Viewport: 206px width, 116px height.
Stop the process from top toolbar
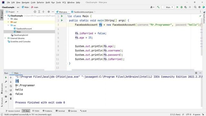tap(190, 7)
